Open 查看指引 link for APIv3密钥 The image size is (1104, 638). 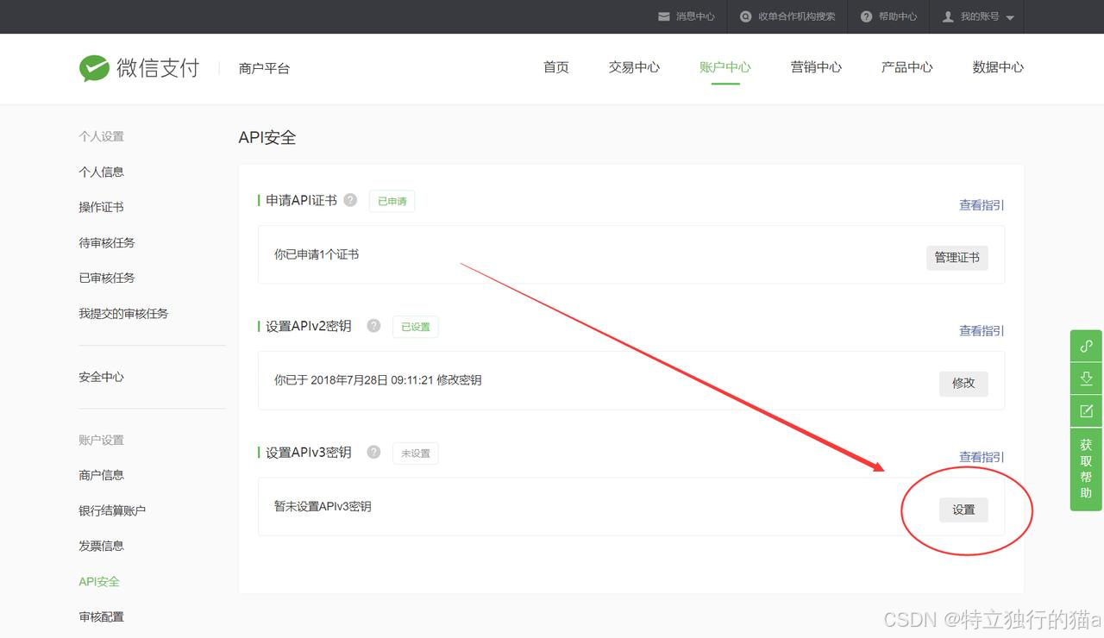pyautogui.click(x=982, y=458)
